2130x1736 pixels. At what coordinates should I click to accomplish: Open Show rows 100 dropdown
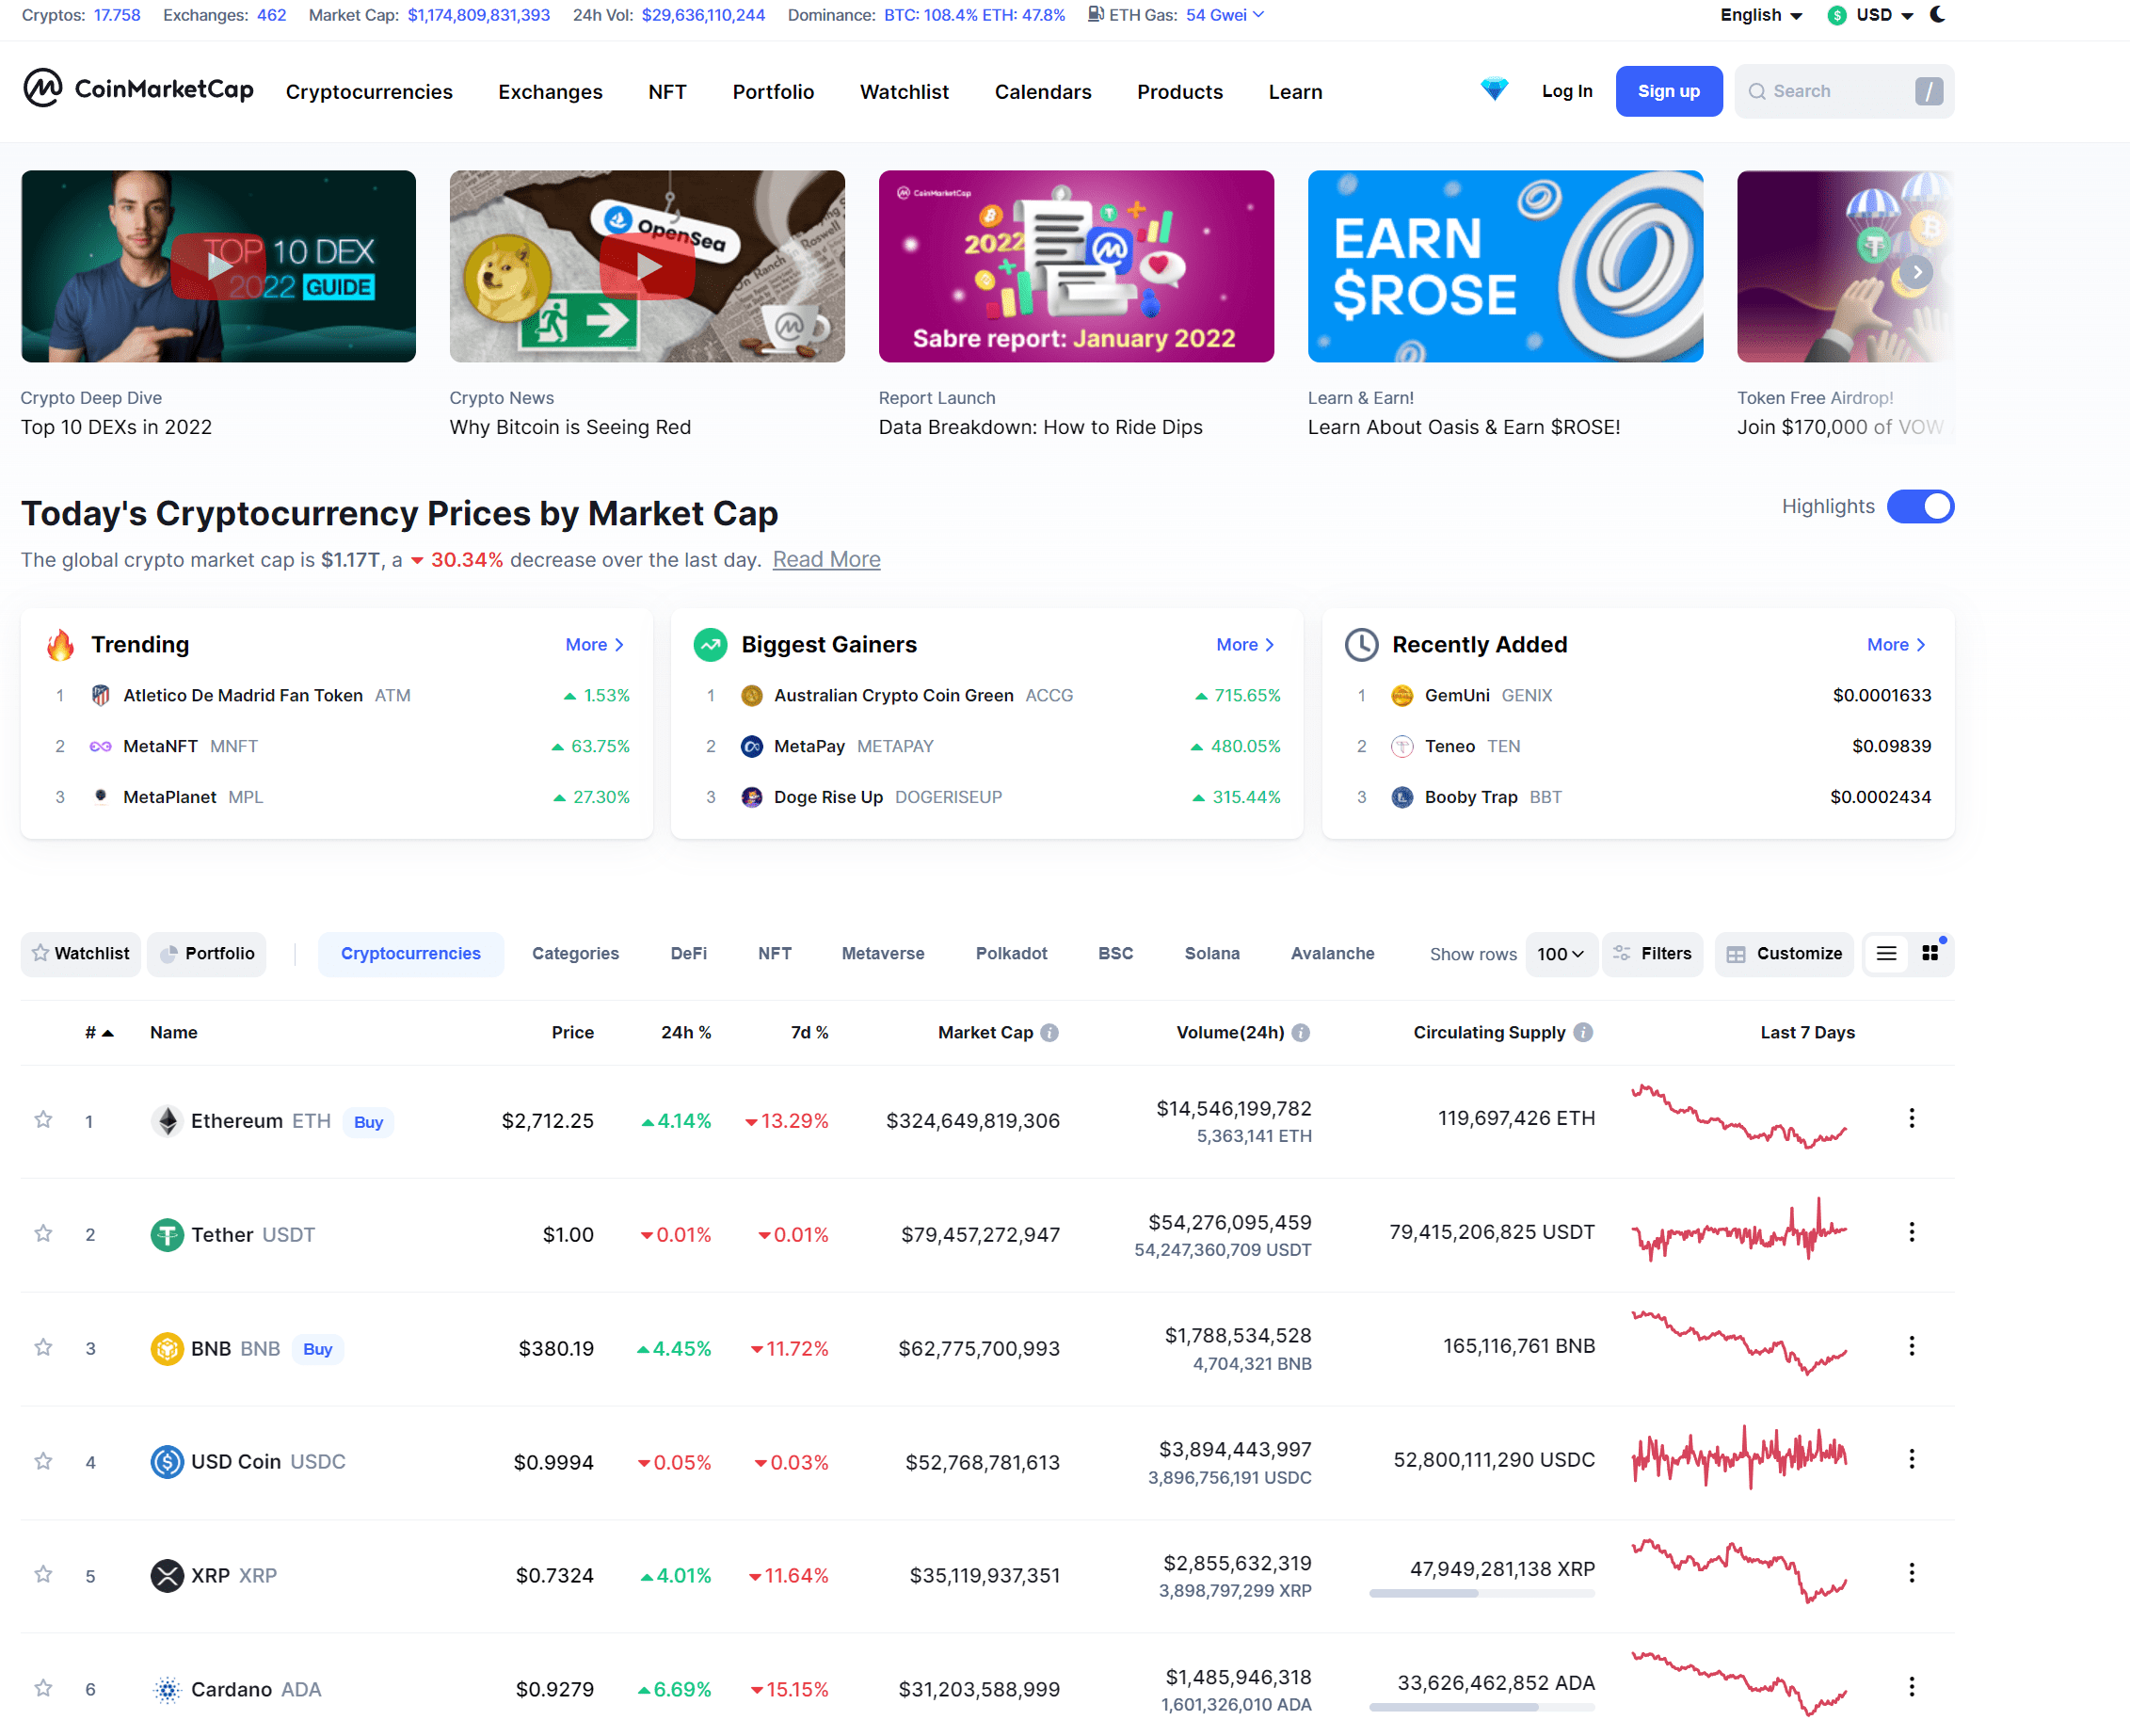click(x=1561, y=954)
